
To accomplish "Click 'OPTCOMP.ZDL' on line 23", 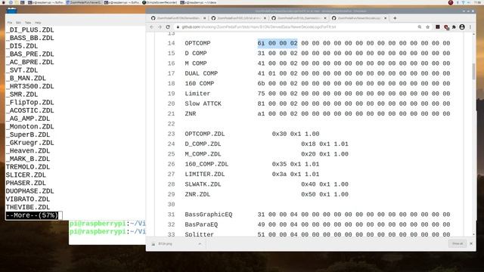I will tap(205, 134).
